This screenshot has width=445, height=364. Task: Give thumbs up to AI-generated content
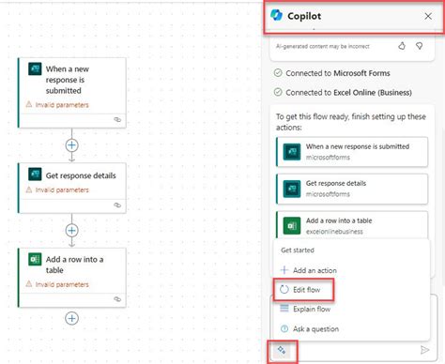coord(402,46)
